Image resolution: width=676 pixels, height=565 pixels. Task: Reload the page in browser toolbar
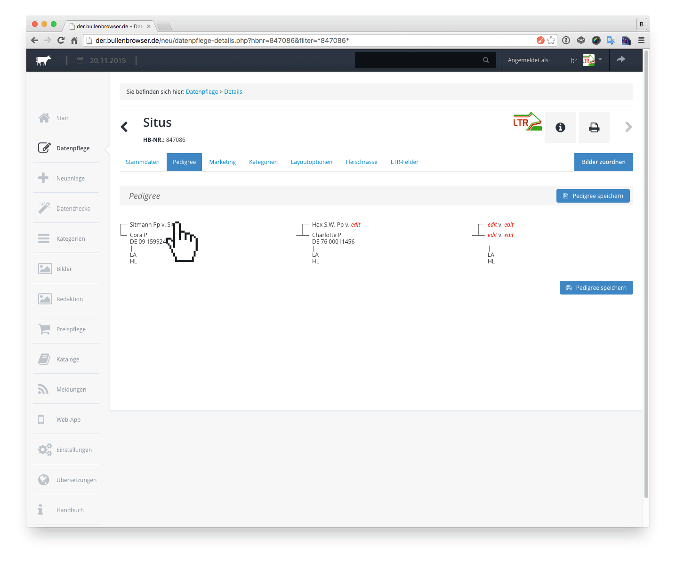tap(61, 41)
